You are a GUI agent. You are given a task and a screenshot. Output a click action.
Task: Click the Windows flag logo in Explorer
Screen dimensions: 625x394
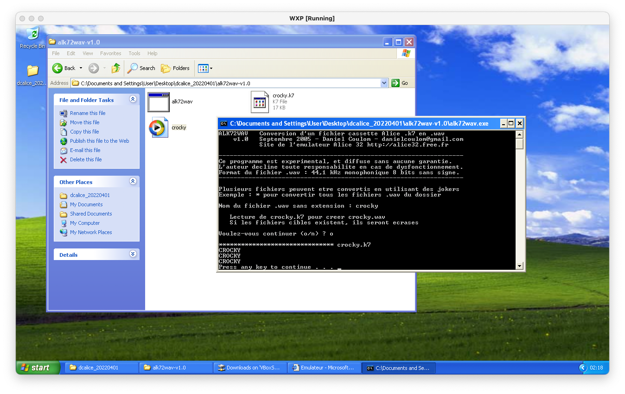[x=406, y=53]
